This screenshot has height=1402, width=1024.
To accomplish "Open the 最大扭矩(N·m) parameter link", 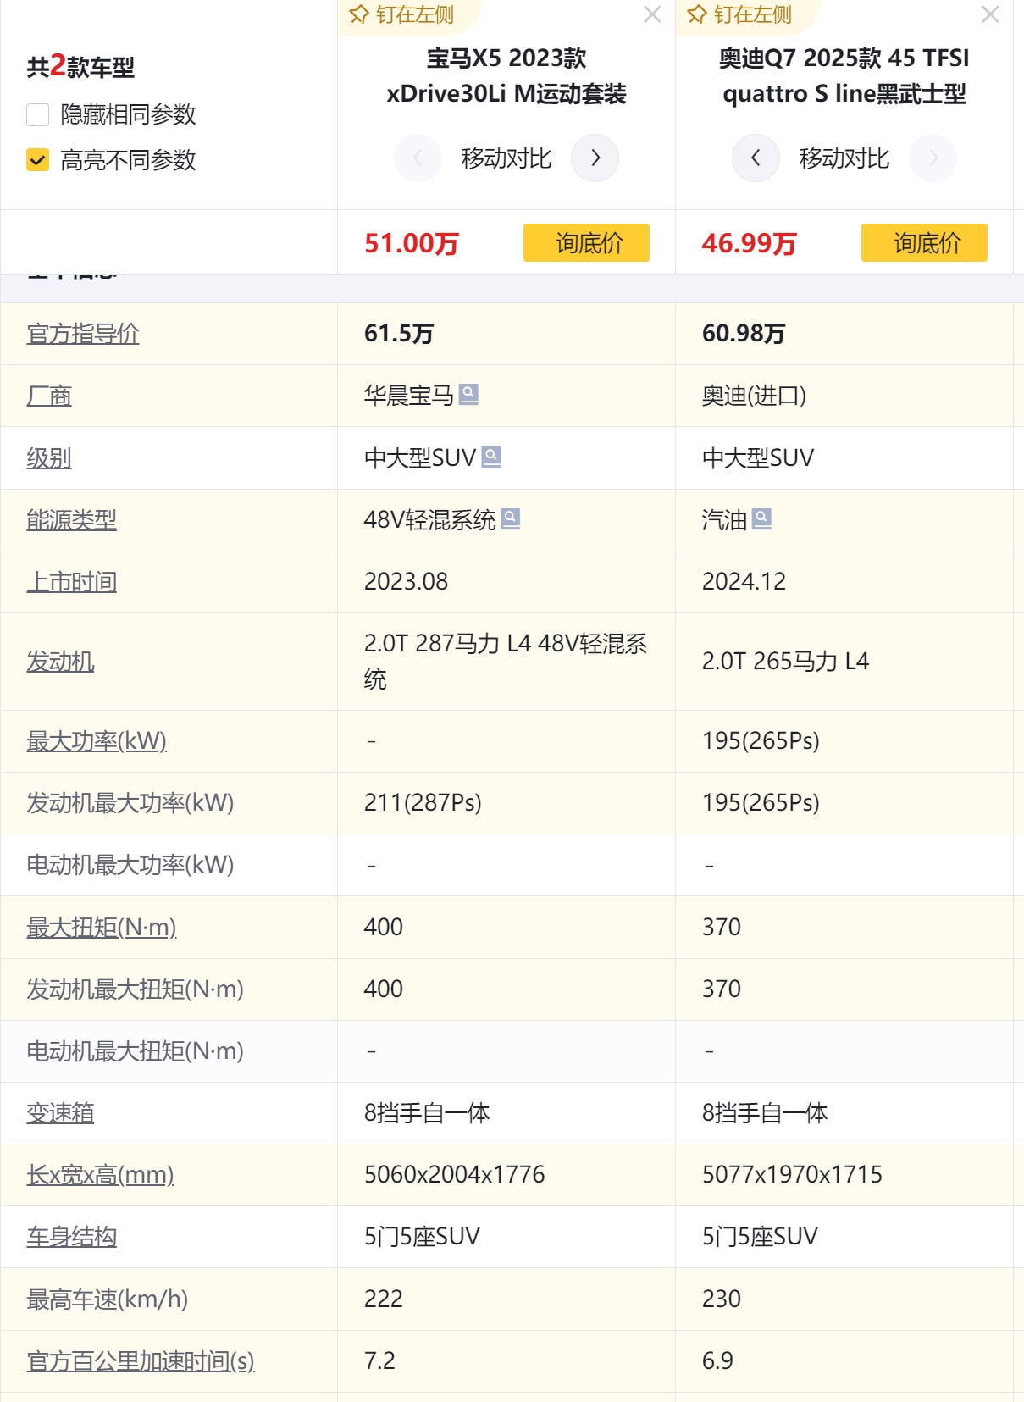I will tap(102, 928).
